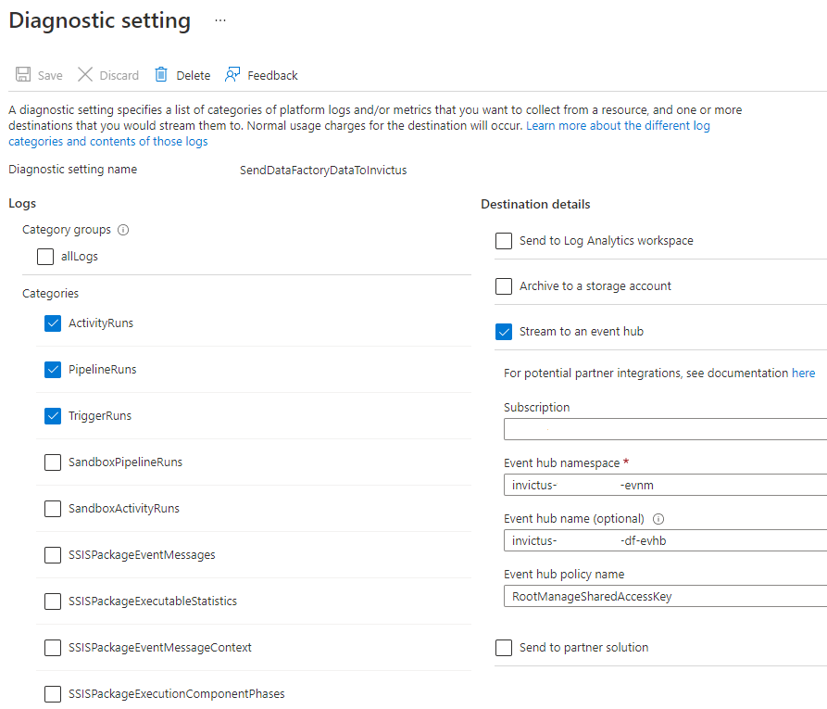Open the Event hub name dropdown

(x=663, y=540)
